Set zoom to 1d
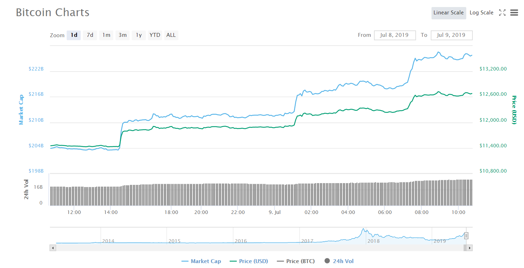The width and height of the screenshot is (524, 268). [74, 35]
